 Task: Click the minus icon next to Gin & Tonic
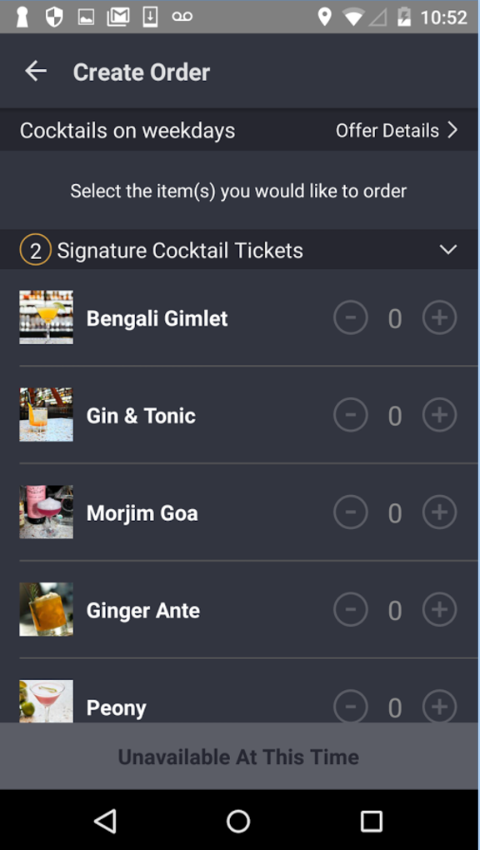pos(350,414)
